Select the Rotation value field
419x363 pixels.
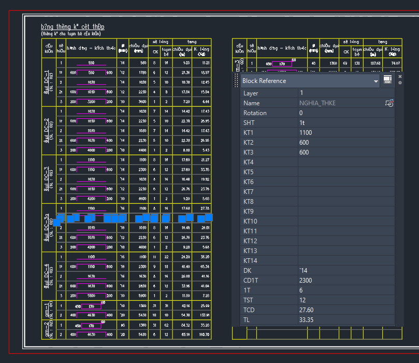(345, 113)
